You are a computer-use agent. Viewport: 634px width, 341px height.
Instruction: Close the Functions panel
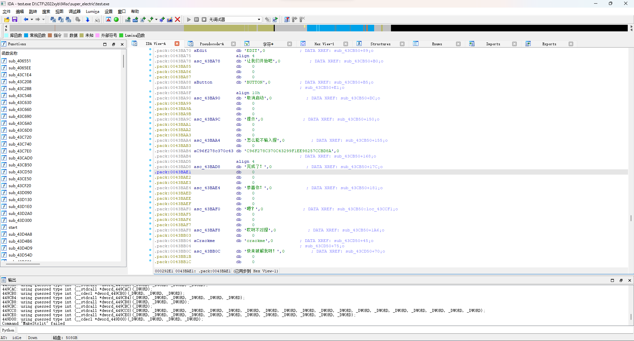tap(122, 44)
